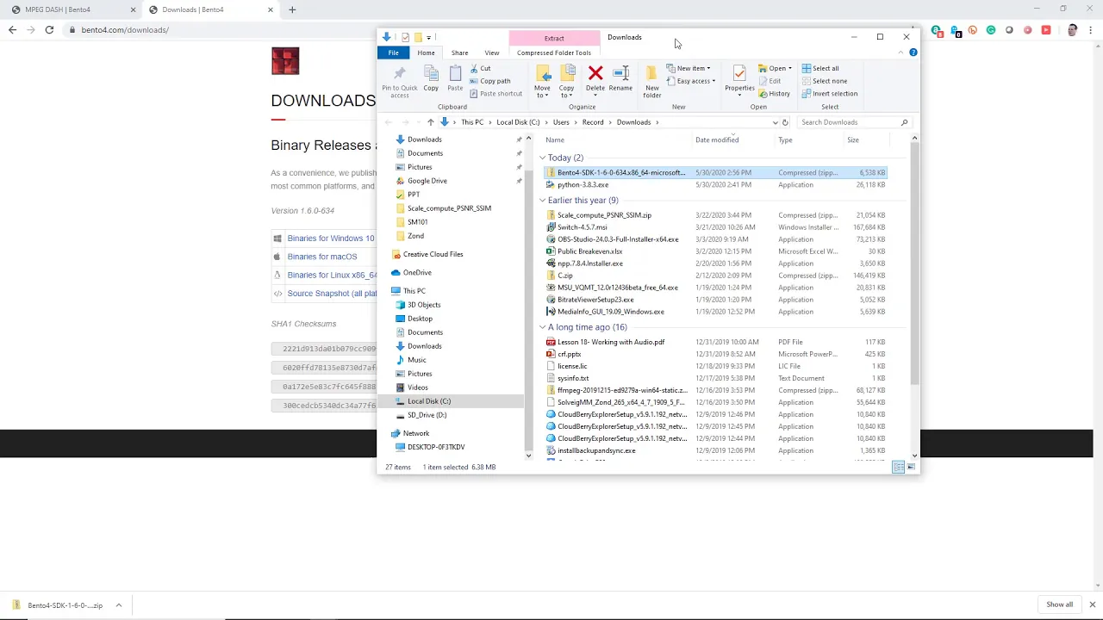Reload the Bento4 page in the browser

pyautogui.click(x=49, y=29)
